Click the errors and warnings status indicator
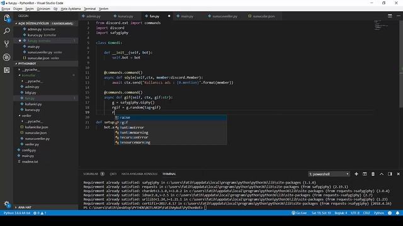Image resolution: width=403 pixels, height=226 pixels. click(40, 213)
